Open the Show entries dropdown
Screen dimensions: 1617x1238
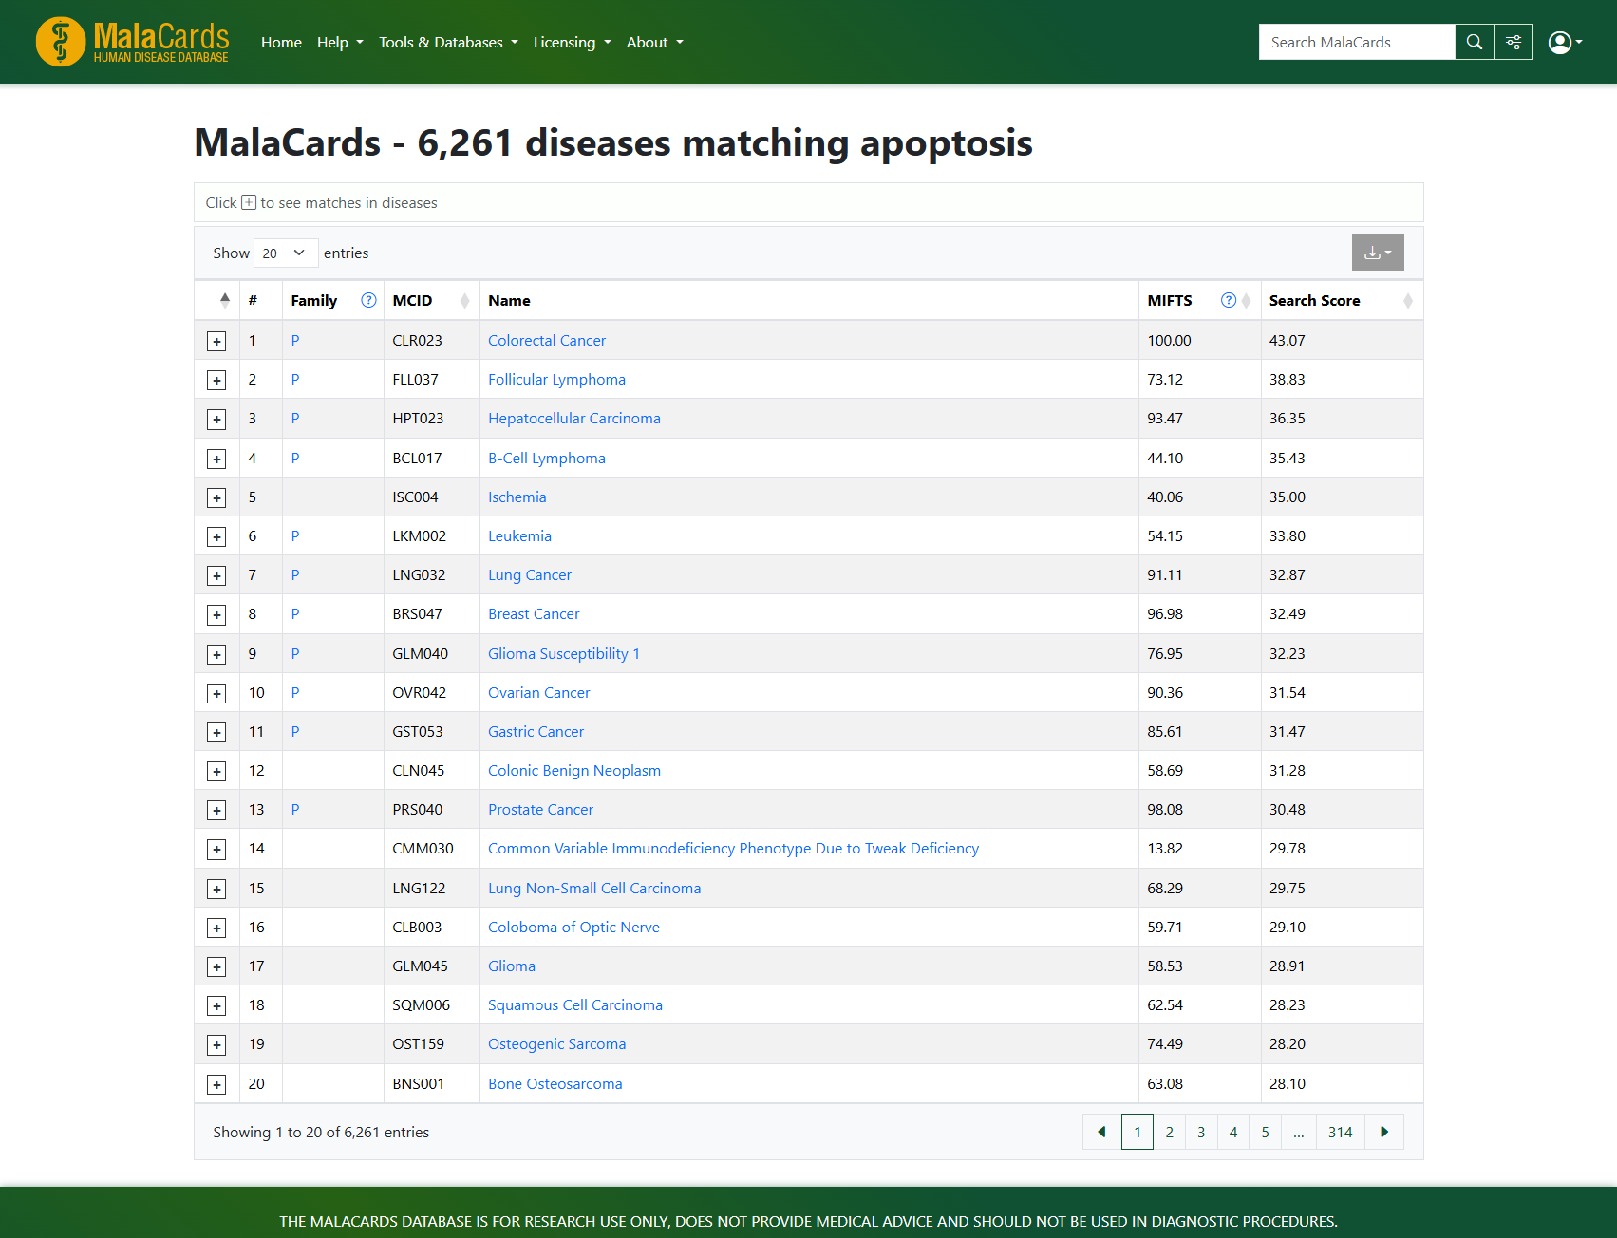285,253
